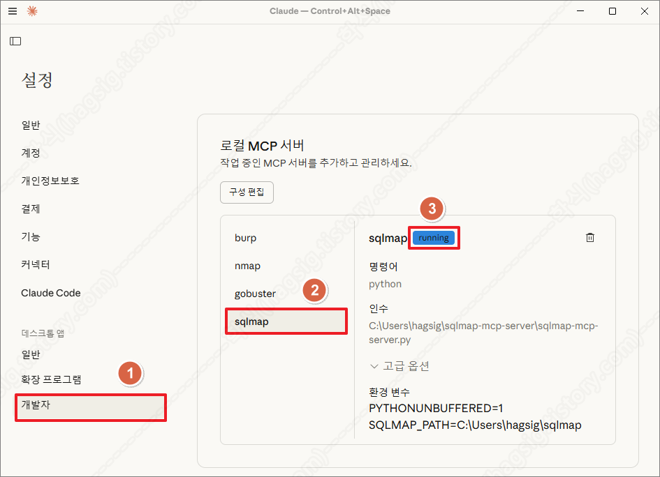Go to 개인정보보호 settings
This screenshot has height=477, width=660.
click(x=50, y=181)
